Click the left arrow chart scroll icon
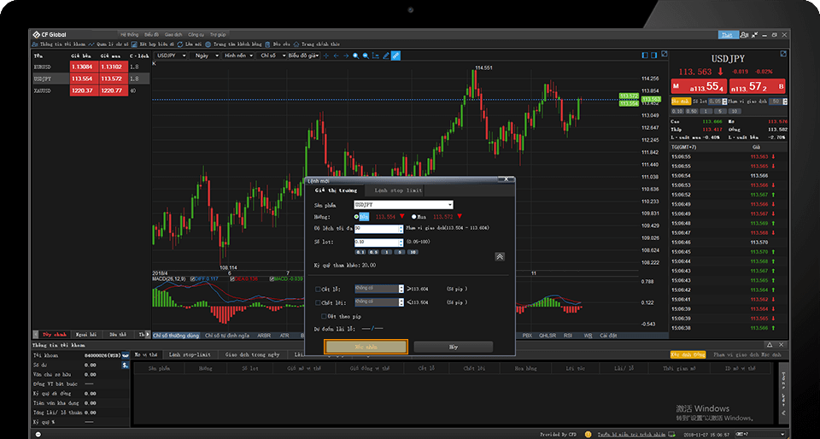Screen dimensions: 820x439 coord(336,56)
